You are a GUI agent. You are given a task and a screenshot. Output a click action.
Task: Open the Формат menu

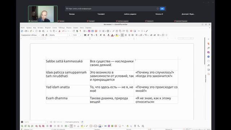click(48, 28)
